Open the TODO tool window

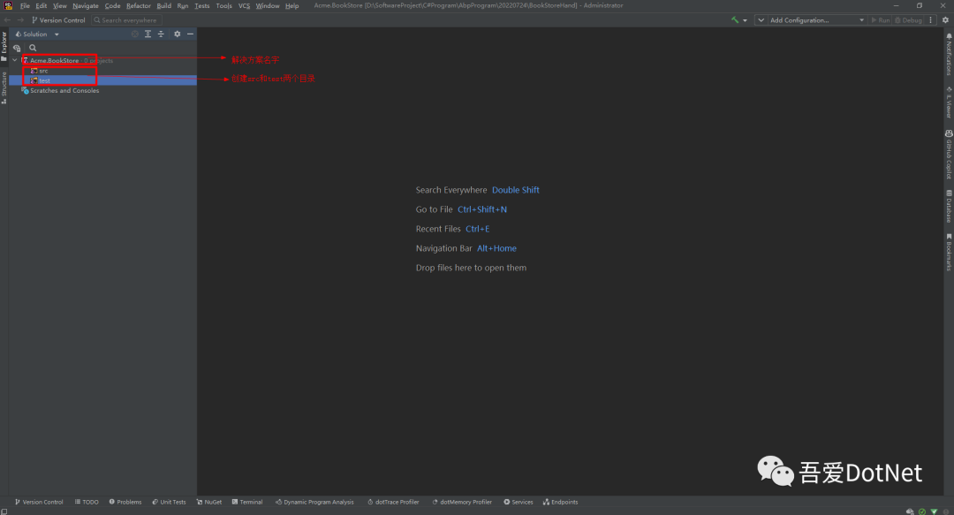(87, 503)
